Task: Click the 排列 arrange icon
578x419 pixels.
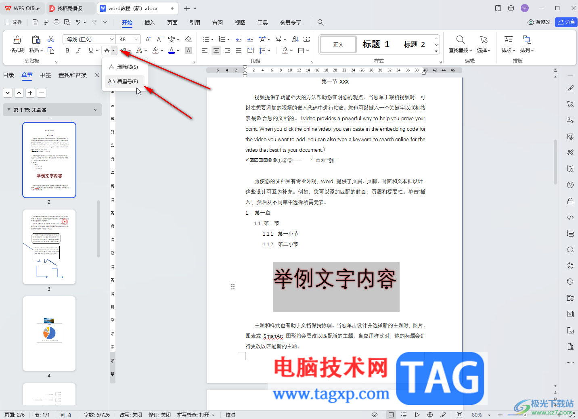Action: click(x=527, y=40)
